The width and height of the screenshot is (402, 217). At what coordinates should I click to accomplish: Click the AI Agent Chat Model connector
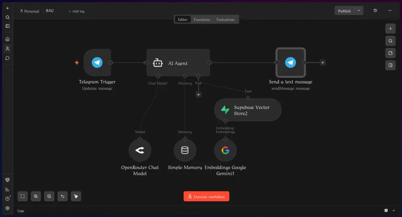click(158, 76)
